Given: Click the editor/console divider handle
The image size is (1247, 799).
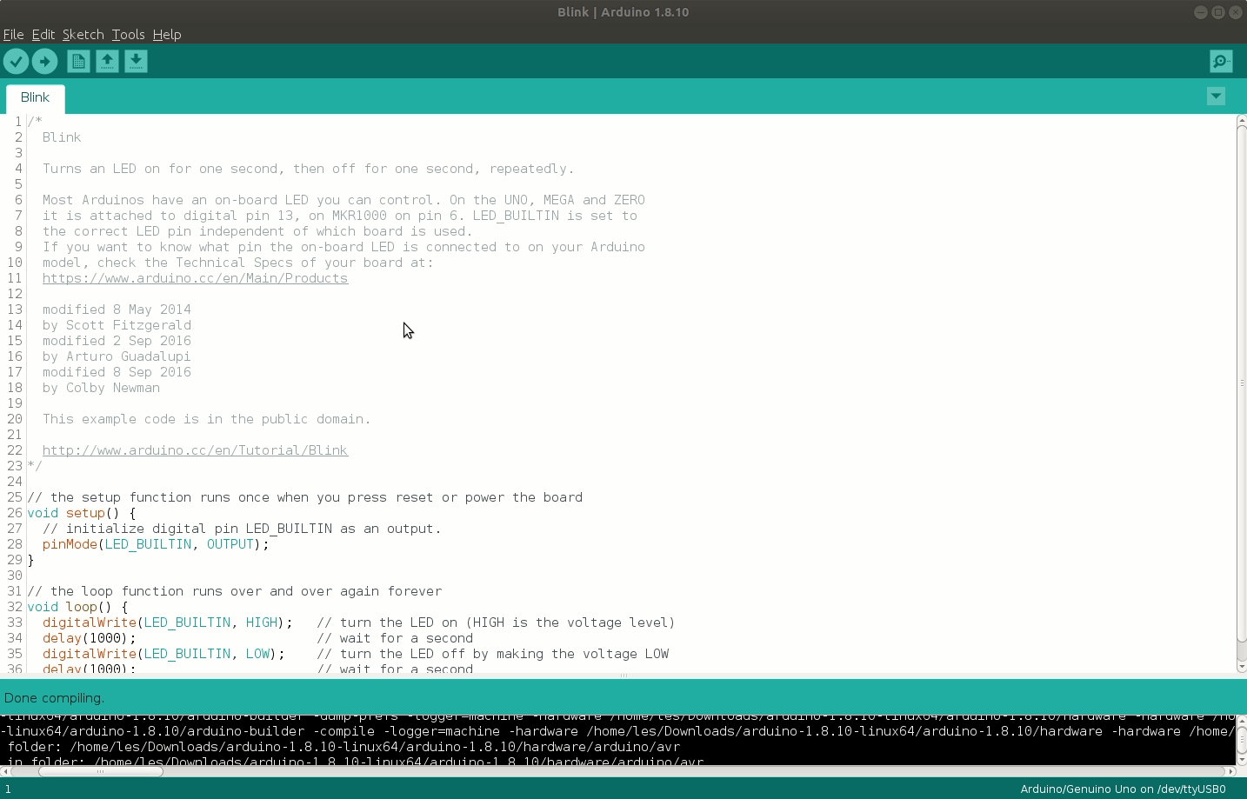Looking at the screenshot, I should tap(623, 676).
